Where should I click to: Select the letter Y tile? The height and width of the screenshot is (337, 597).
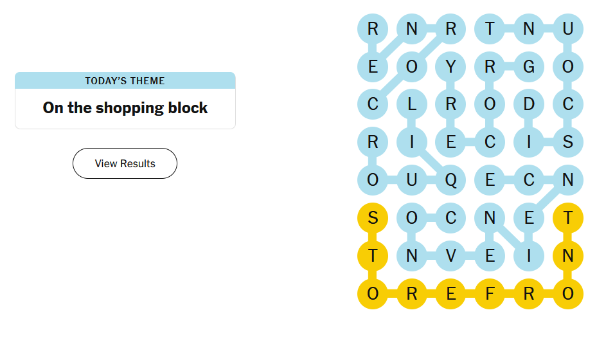[x=450, y=66]
